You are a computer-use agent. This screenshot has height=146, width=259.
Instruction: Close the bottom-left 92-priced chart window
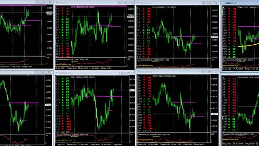49,72
